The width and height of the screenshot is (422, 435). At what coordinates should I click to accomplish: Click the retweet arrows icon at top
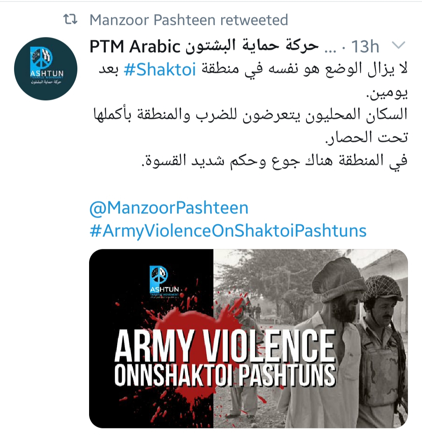coord(70,20)
